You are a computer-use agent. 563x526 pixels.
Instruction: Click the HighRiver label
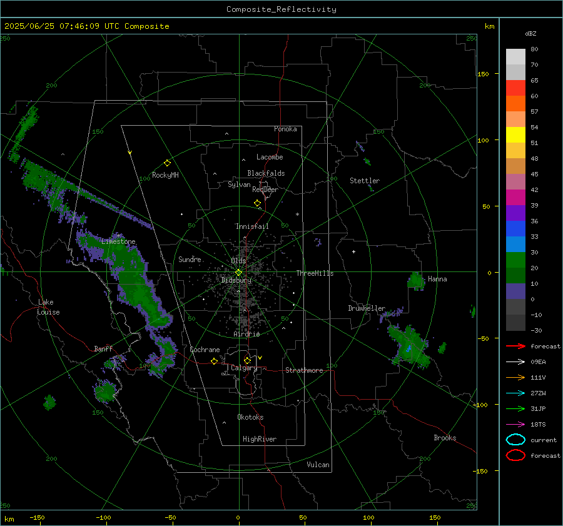[x=260, y=439]
